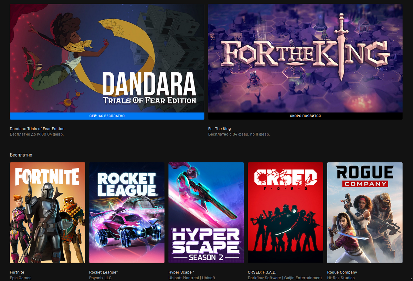
Task: Click the Fortnite game title
Action: tap(17, 272)
